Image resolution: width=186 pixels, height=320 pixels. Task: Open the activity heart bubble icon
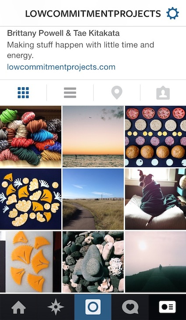[x=130, y=307]
